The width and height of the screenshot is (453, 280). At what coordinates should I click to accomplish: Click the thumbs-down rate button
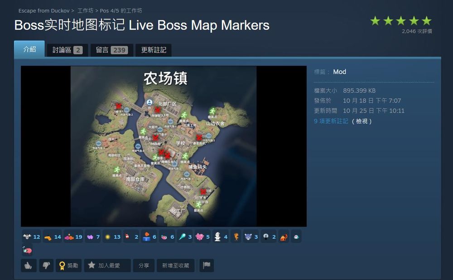pyautogui.click(x=46, y=265)
